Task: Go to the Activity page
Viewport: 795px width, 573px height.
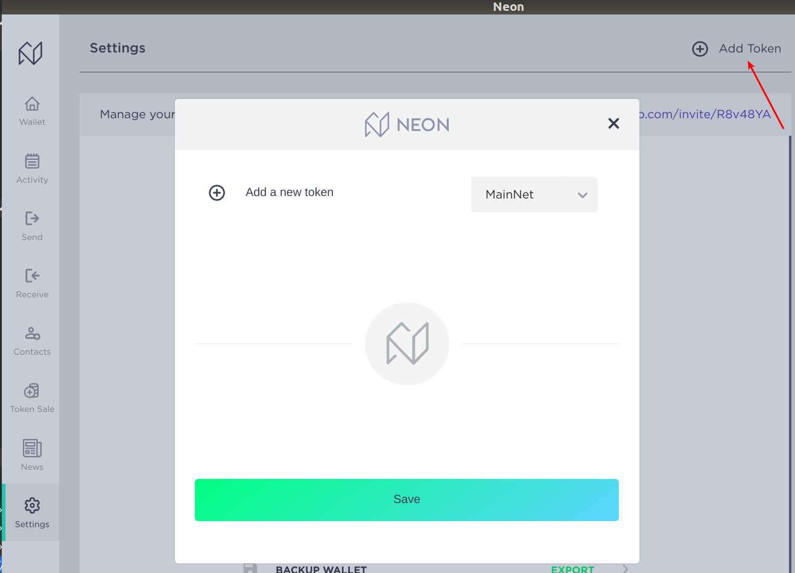Action: [x=32, y=169]
